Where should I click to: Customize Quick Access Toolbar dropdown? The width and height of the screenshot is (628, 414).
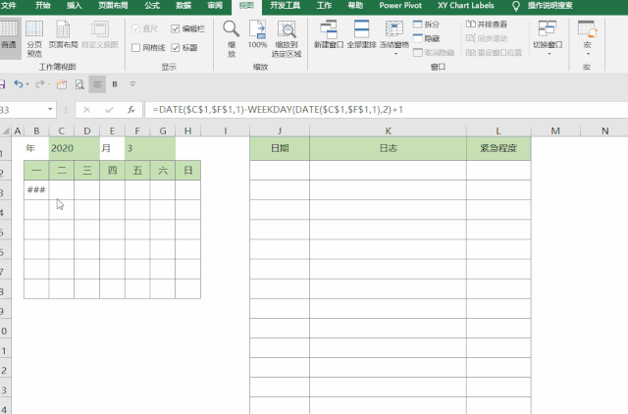point(133,84)
